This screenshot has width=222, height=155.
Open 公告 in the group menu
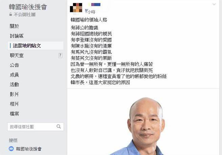tap(14, 65)
